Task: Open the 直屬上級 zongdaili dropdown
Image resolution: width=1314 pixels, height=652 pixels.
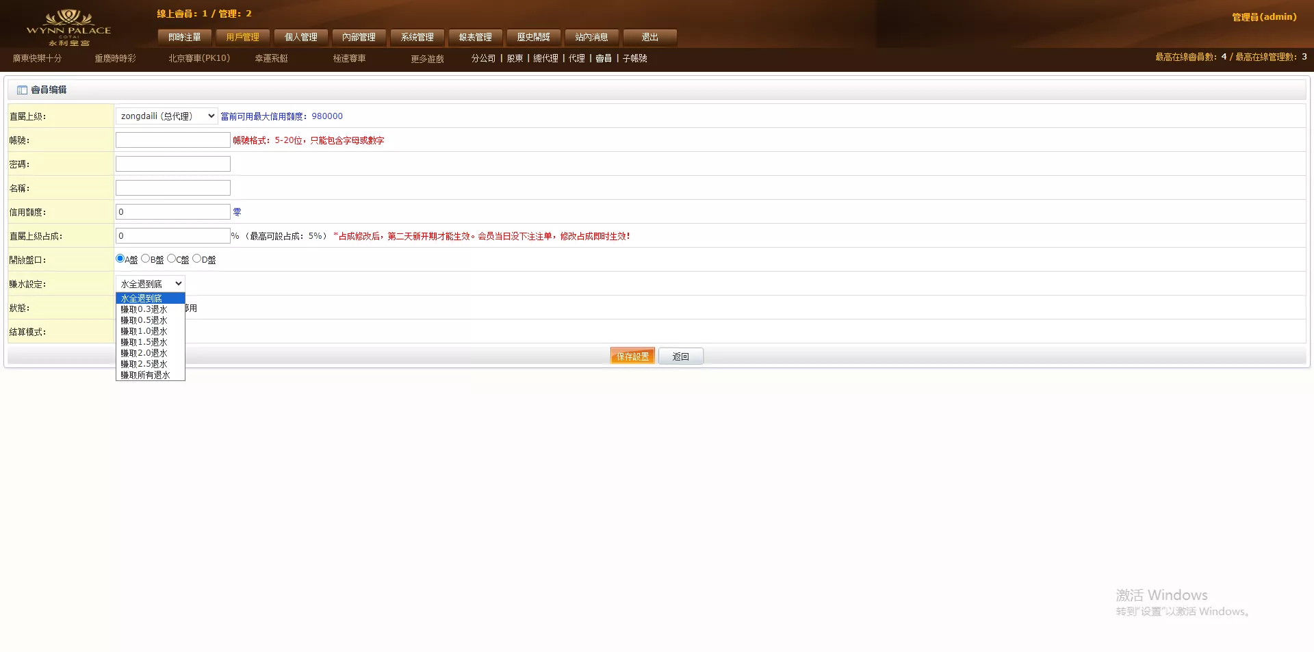Action: (166, 116)
